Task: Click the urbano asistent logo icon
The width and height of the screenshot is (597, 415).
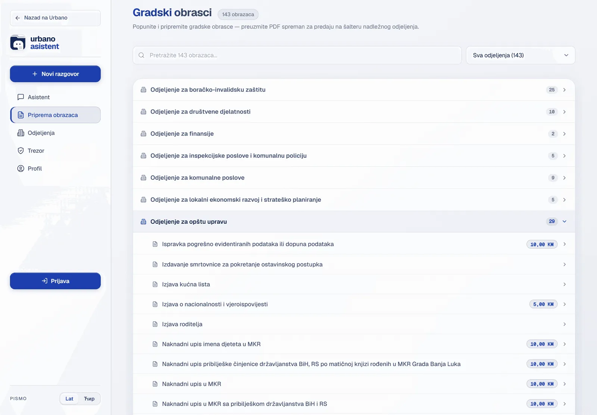Action: click(x=18, y=43)
